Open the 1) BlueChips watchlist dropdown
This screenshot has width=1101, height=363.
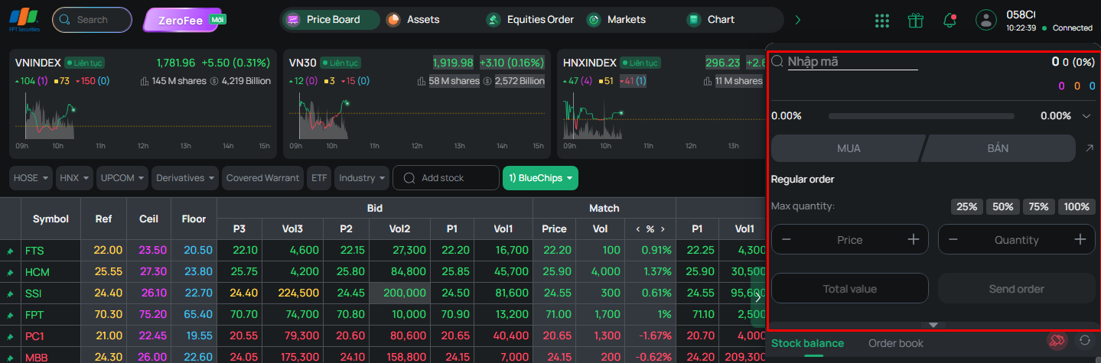coord(540,178)
